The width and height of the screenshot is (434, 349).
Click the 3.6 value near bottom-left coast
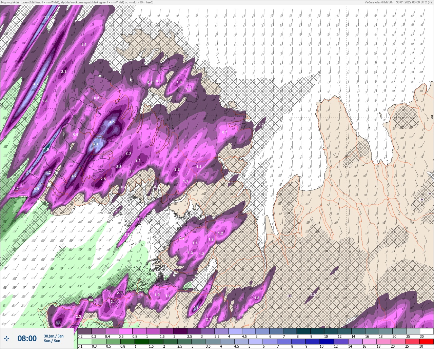58,323
